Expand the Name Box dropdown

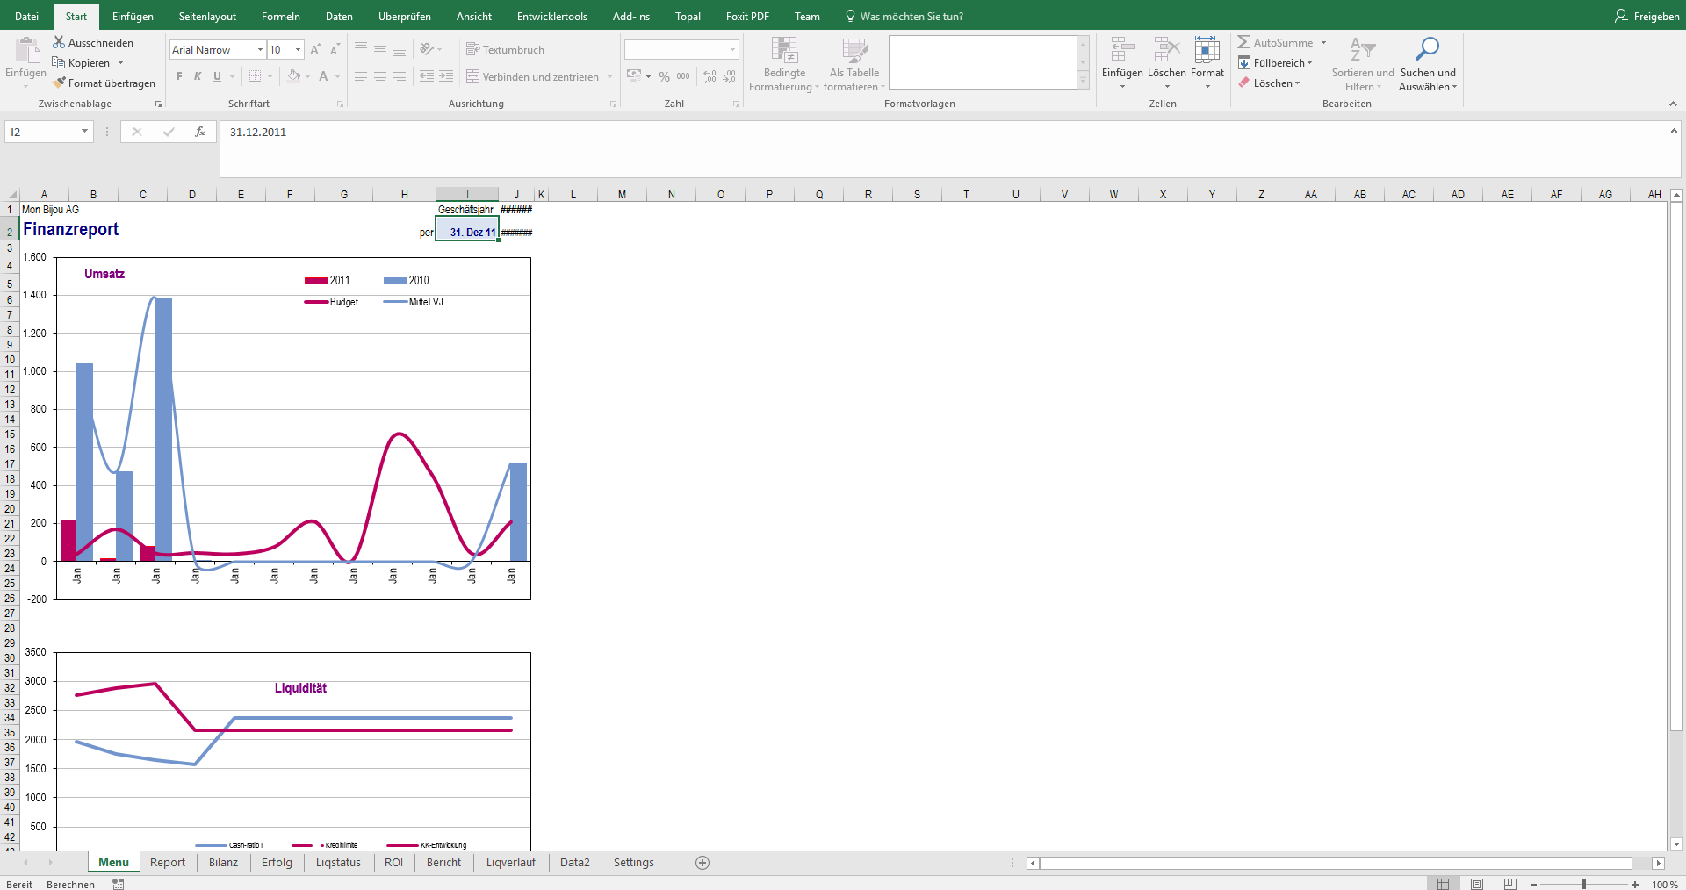pos(84,132)
